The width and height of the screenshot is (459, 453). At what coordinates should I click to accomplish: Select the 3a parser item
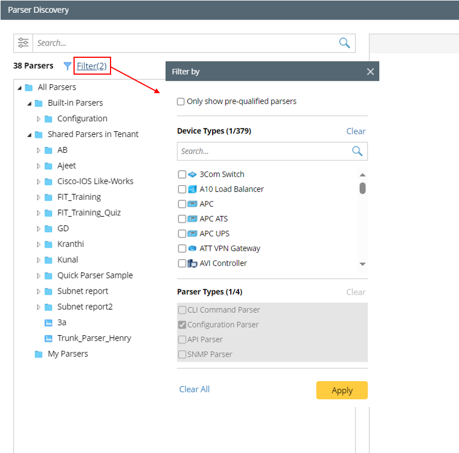[x=61, y=323]
